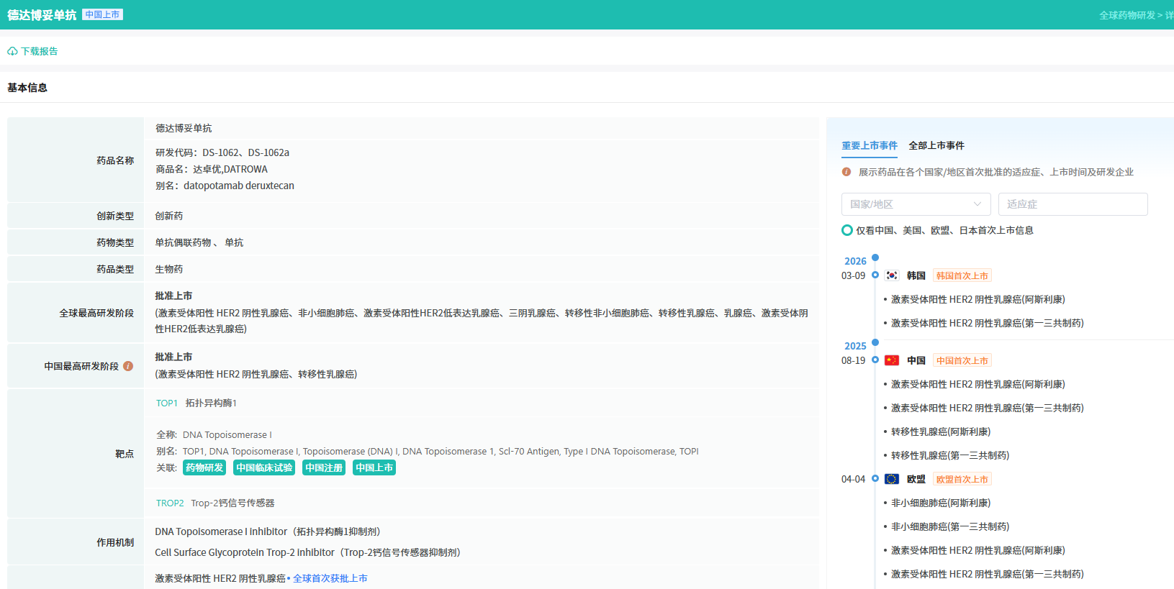Open the TROP2 target link
Screen dimensions: 1174x589
tap(170, 503)
